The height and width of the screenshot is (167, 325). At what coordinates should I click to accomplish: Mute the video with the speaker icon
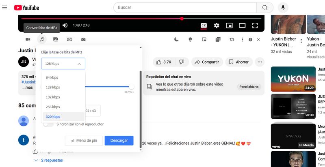point(65,25)
